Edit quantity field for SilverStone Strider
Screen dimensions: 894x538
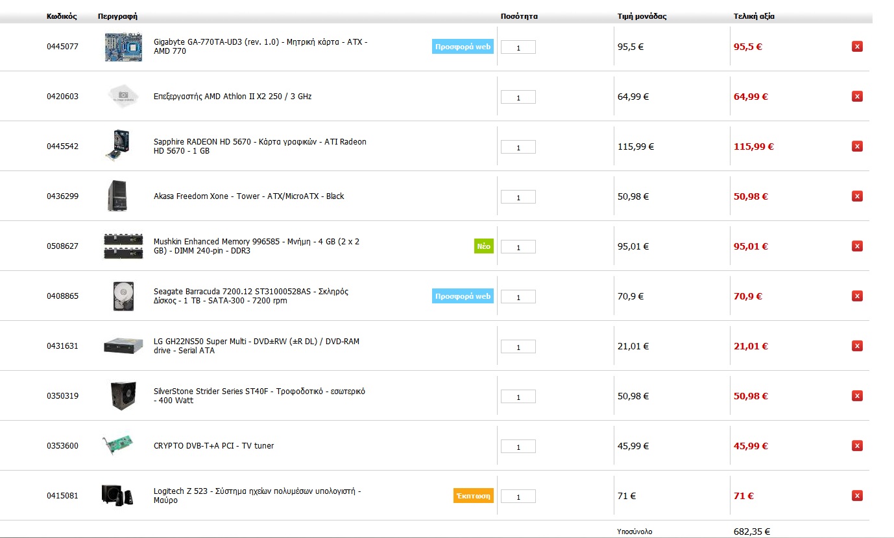[518, 397]
